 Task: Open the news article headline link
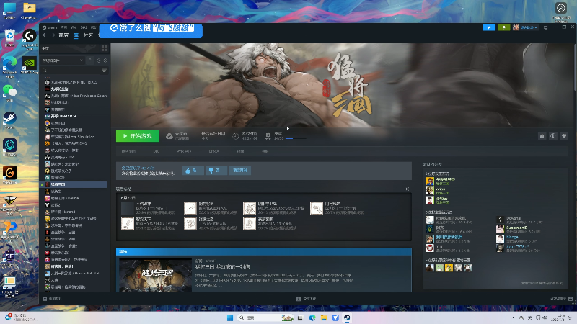coord(223,266)
